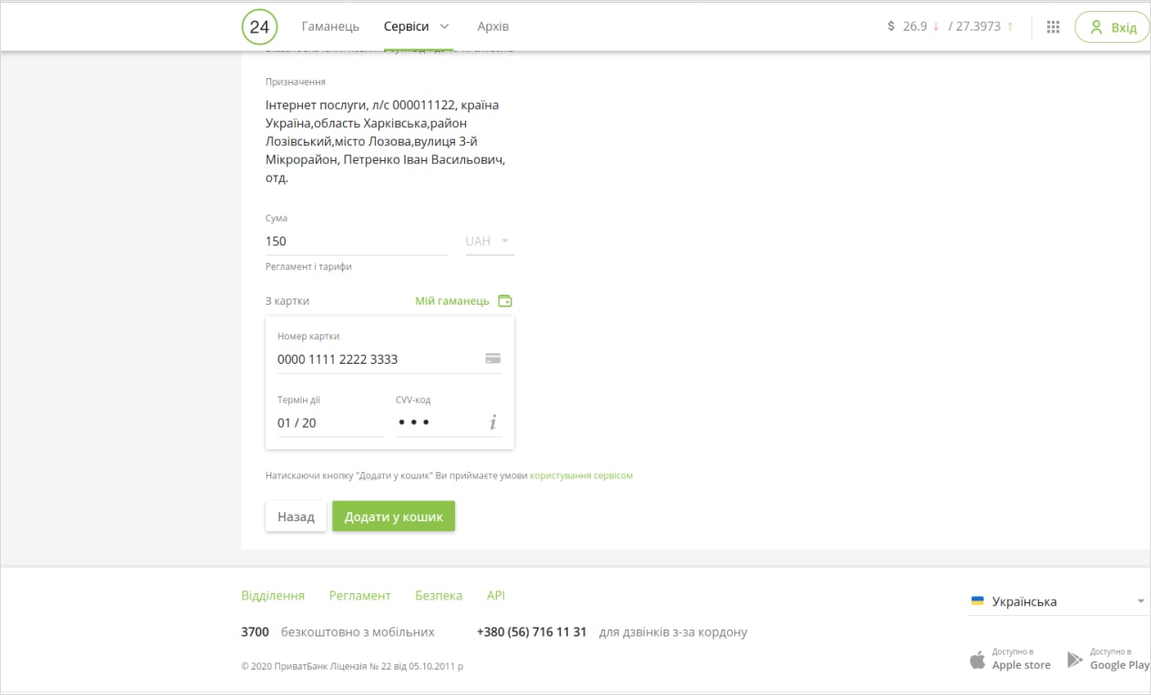Click the CVV-код input field
1151x695 pixels.
point(449,423)
